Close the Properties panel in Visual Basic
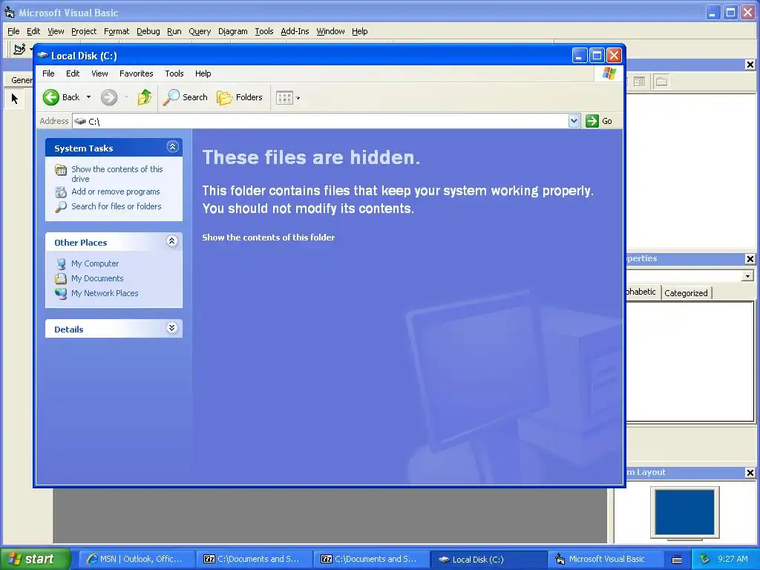 pos(750,259)
